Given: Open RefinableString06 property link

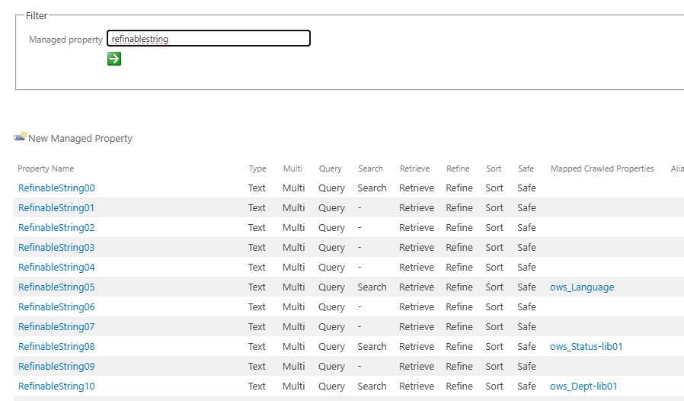Looking at the screenshot, I should [56, 306].
